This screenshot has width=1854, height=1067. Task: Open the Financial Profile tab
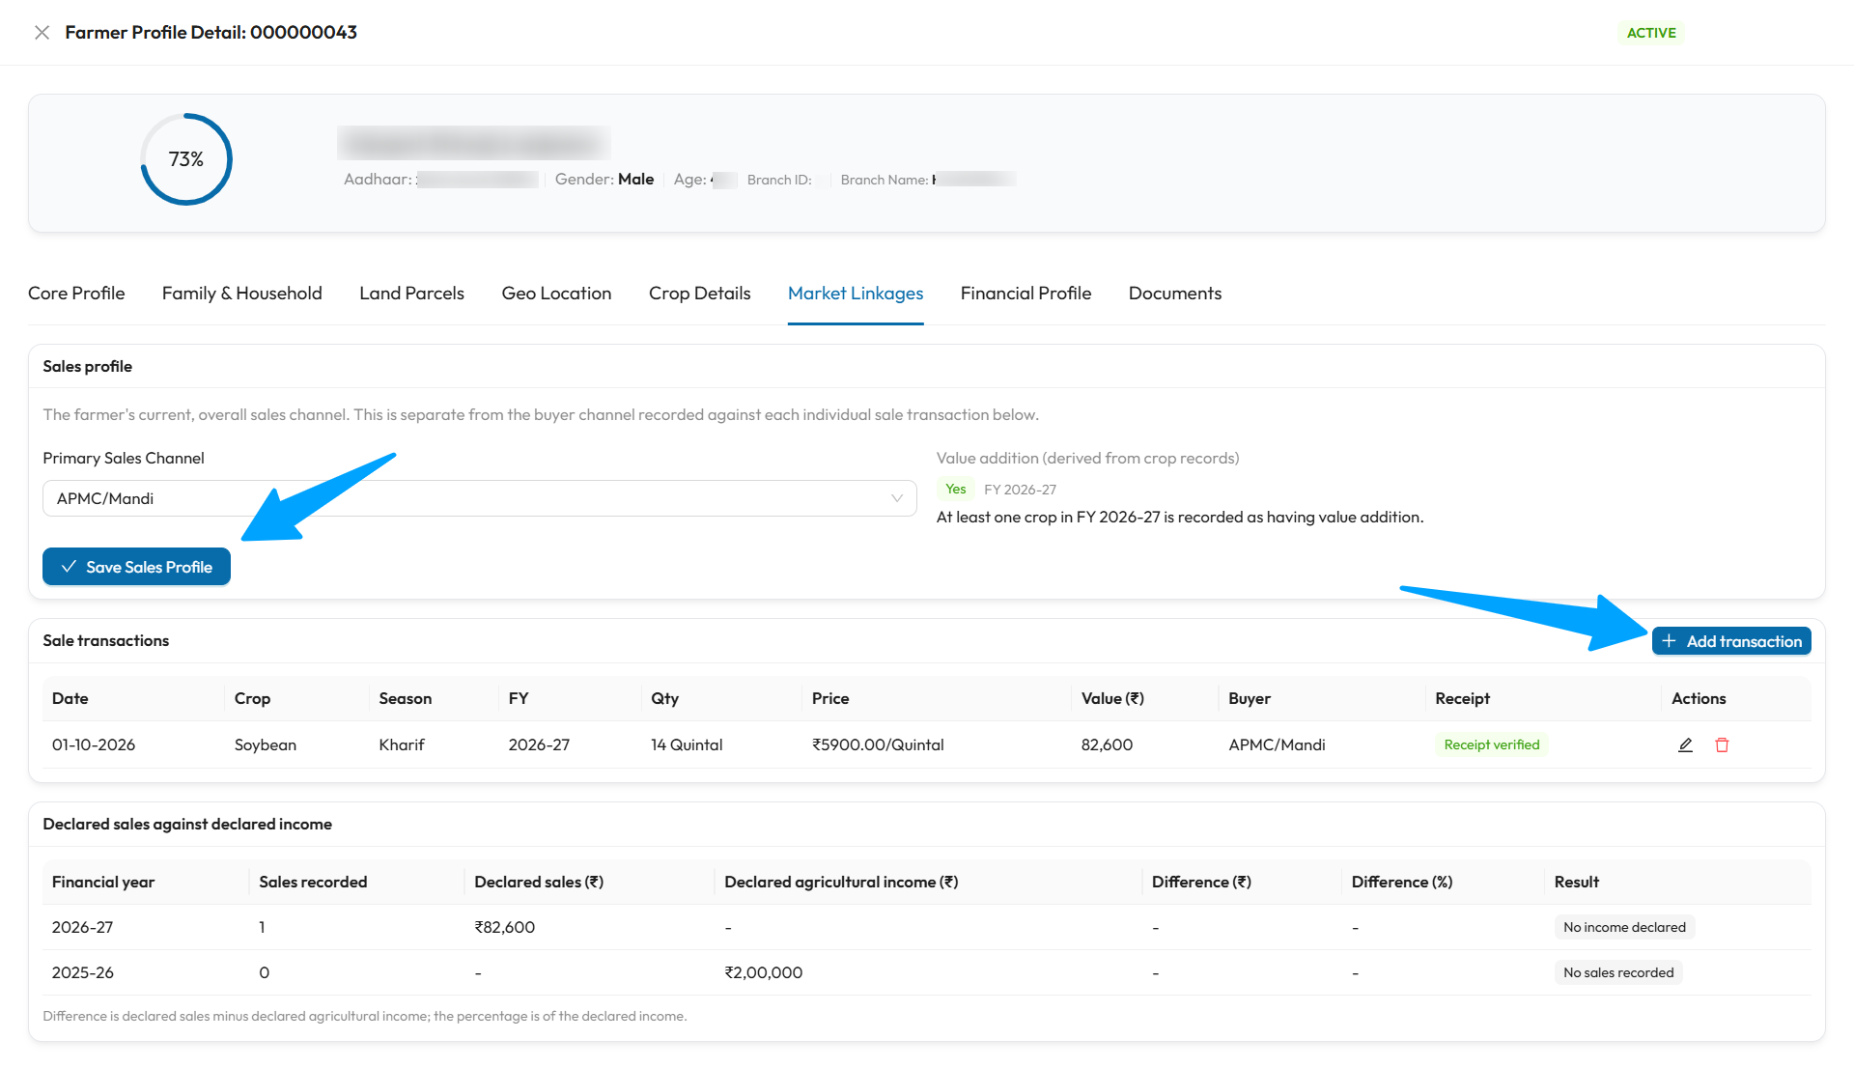1025,294
